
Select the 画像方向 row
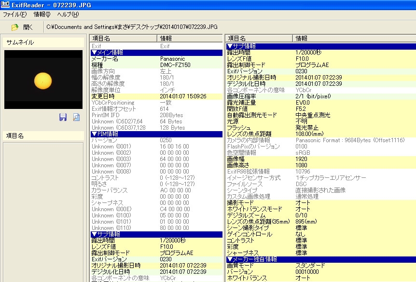pyautogui.click(x=156, y=71)
